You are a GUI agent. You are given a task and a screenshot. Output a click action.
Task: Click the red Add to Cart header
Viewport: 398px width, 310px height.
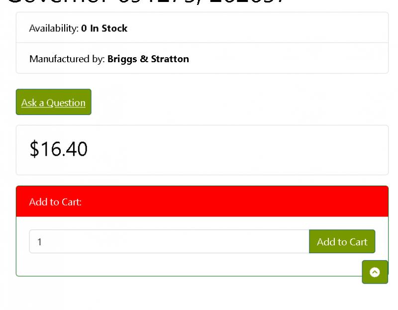(202, 202)
